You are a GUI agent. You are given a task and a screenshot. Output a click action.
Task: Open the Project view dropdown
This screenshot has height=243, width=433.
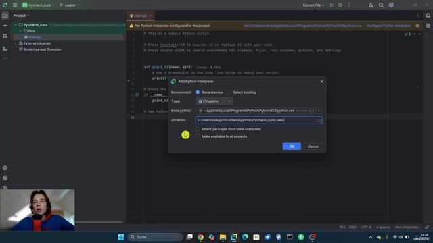pos(21,16)
